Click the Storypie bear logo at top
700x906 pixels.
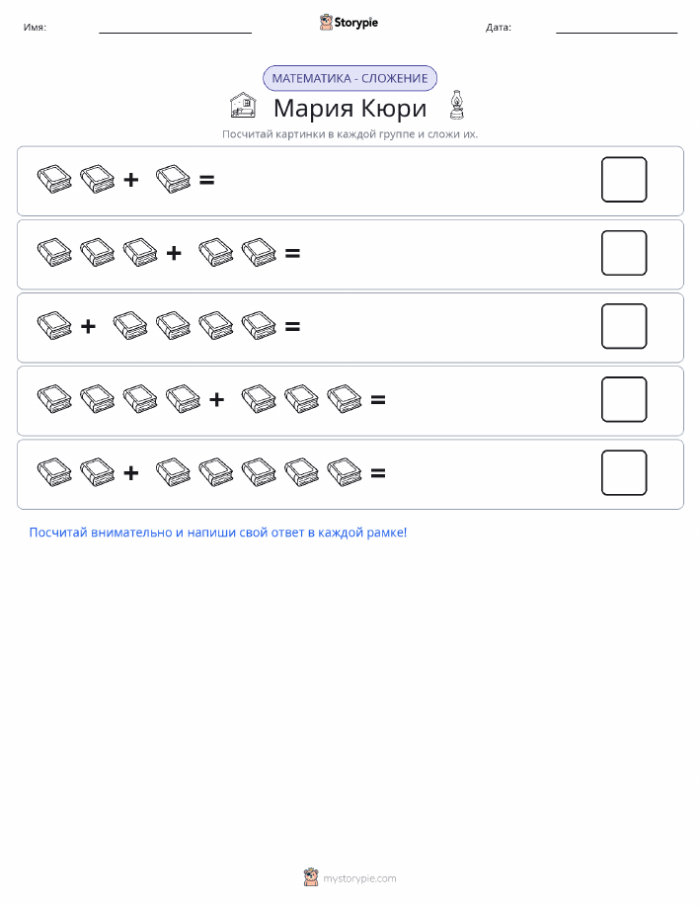(327, 23)
